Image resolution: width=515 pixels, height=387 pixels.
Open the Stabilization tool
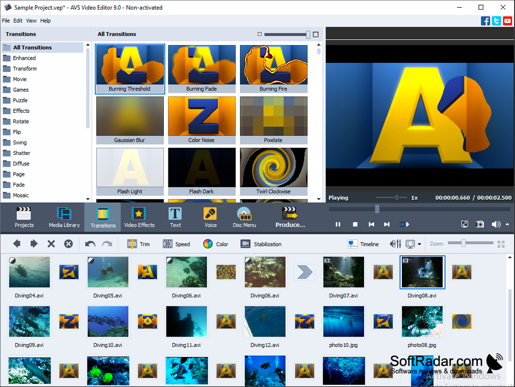coord(261,244)
